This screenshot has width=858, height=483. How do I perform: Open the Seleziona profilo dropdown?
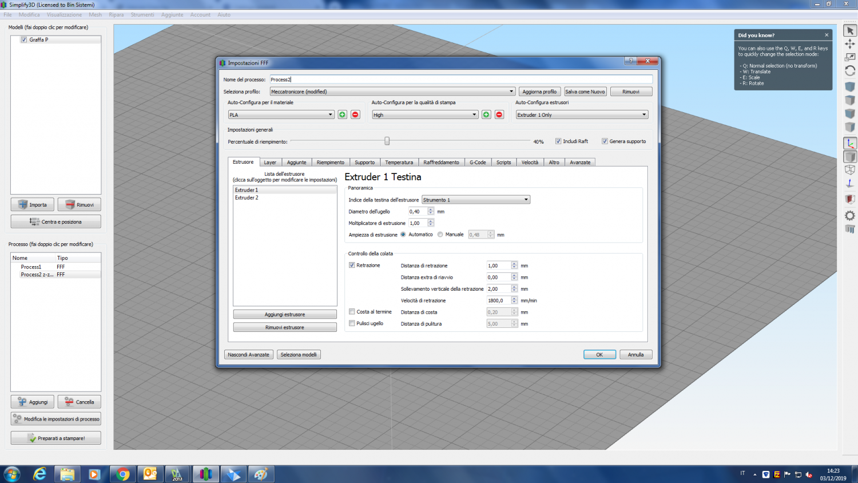[392, 92]
